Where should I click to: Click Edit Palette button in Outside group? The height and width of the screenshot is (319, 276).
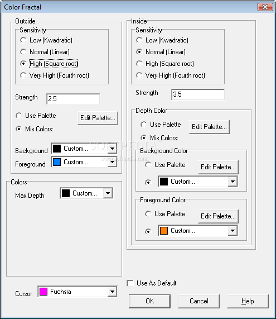(x=98, y=118)
